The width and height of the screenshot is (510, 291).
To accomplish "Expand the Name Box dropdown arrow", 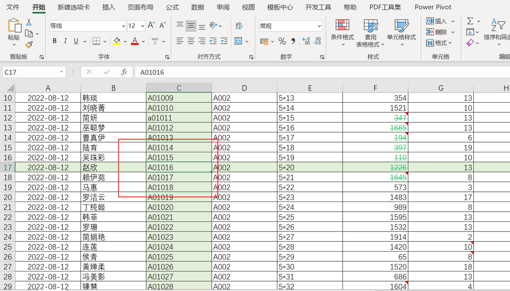I will (62, 72).
